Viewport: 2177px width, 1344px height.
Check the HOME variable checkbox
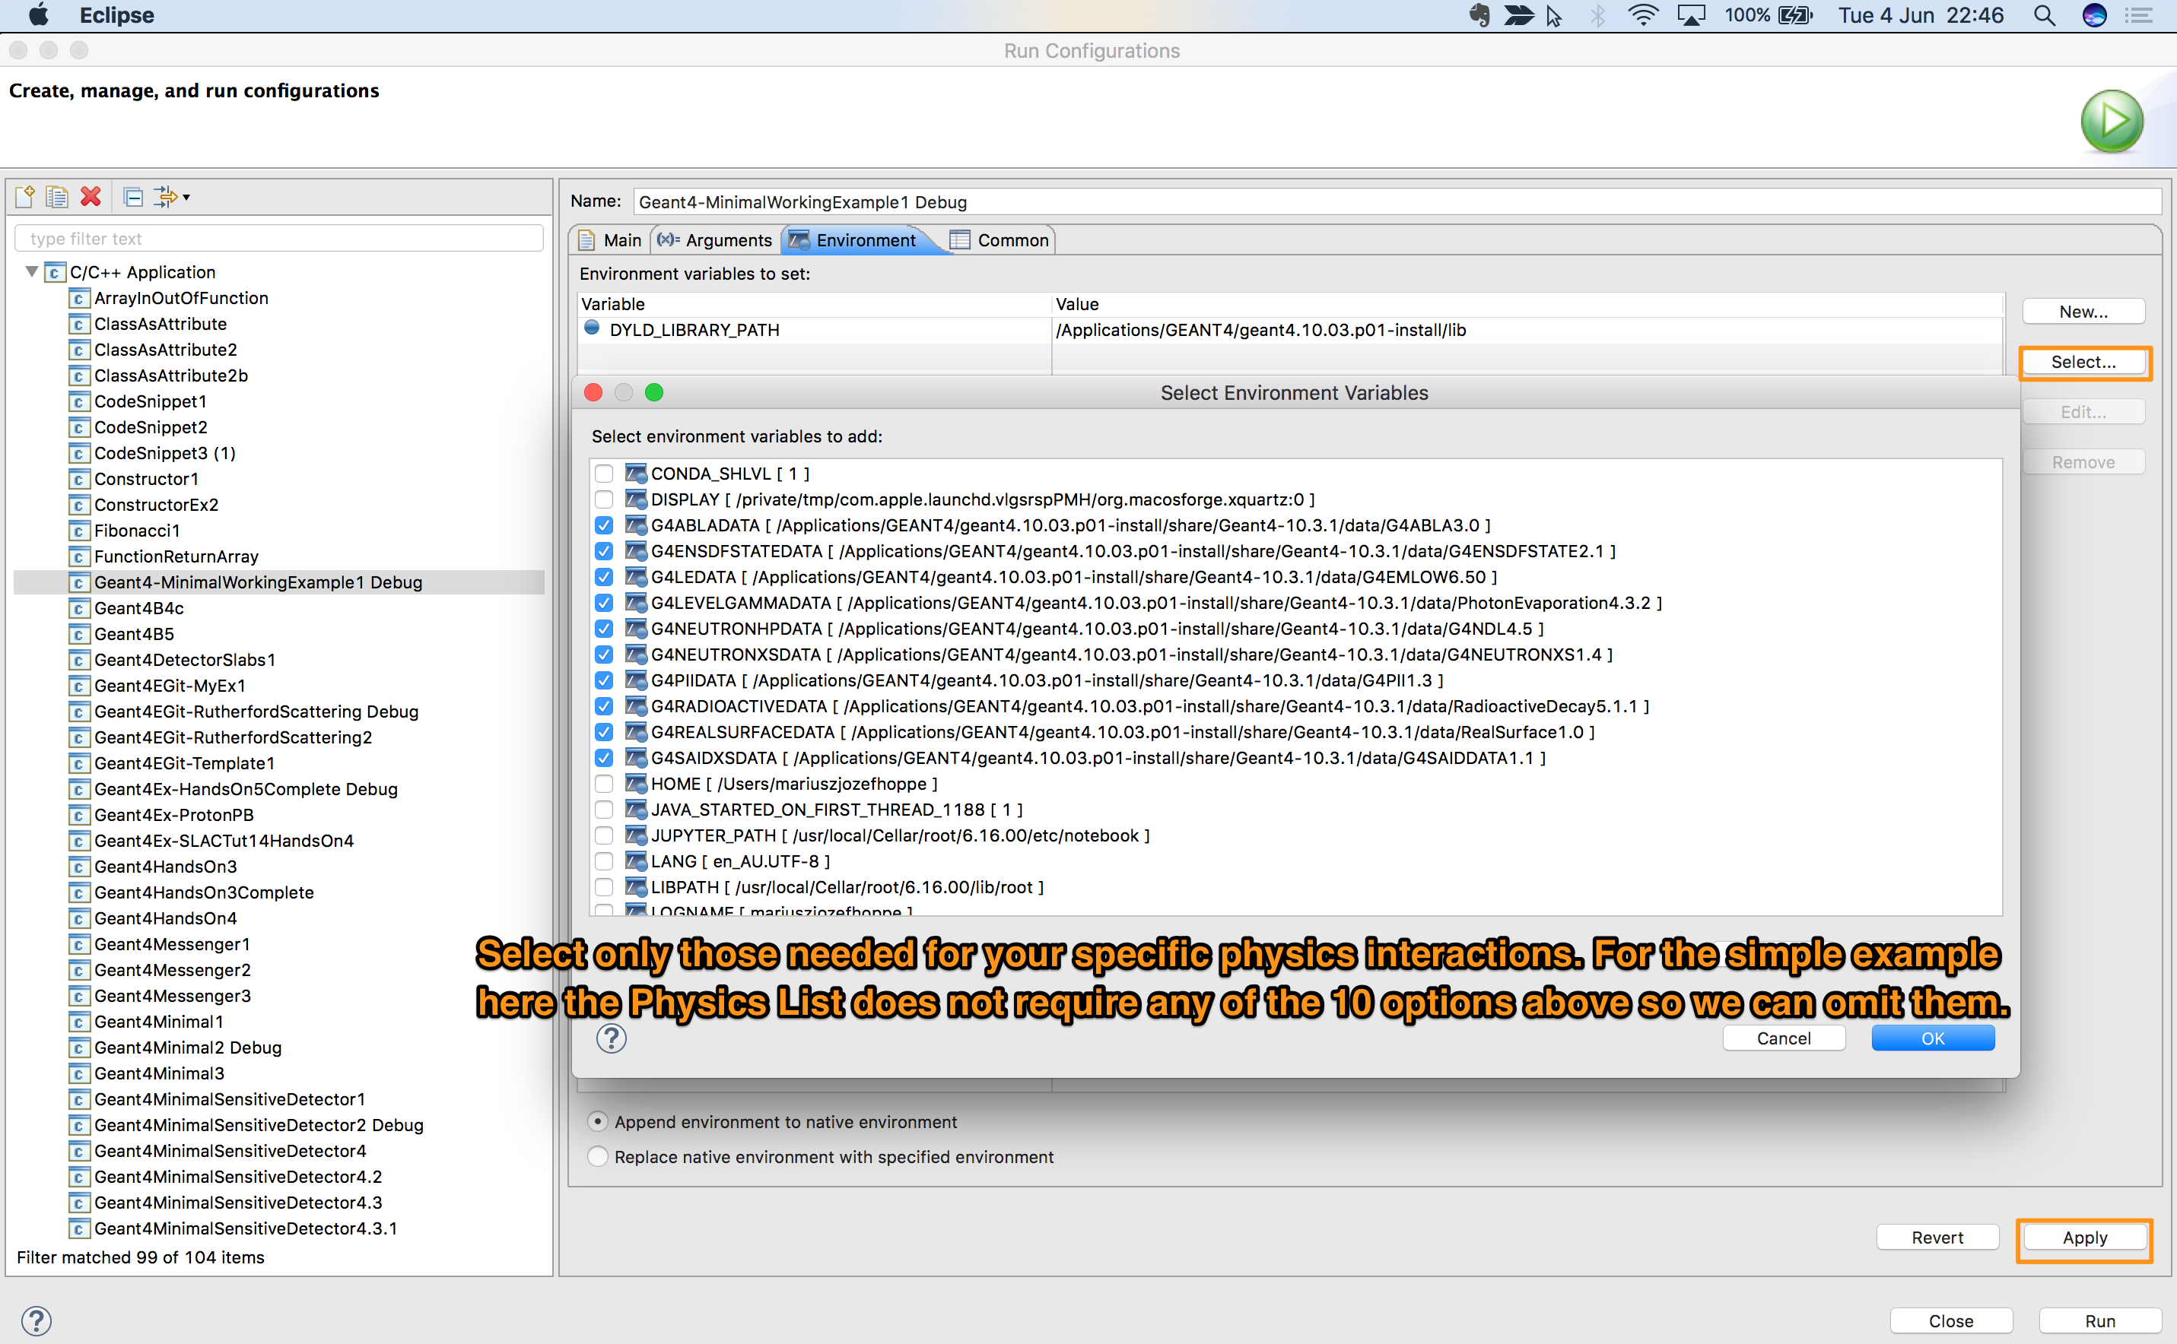pyautogui.click(x=604, y=784)
